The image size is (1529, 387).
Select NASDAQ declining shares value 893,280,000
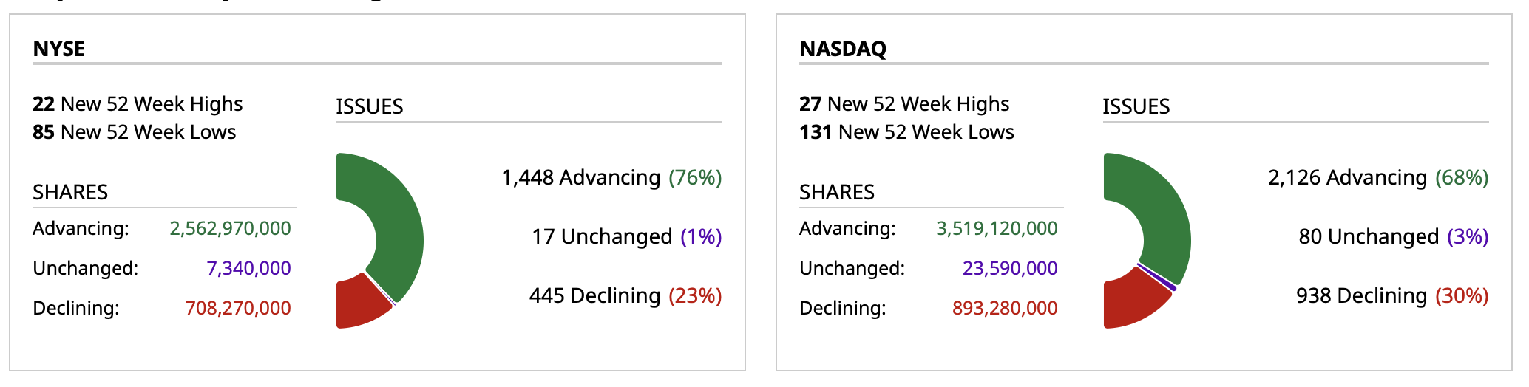[x=1005, y=308]
